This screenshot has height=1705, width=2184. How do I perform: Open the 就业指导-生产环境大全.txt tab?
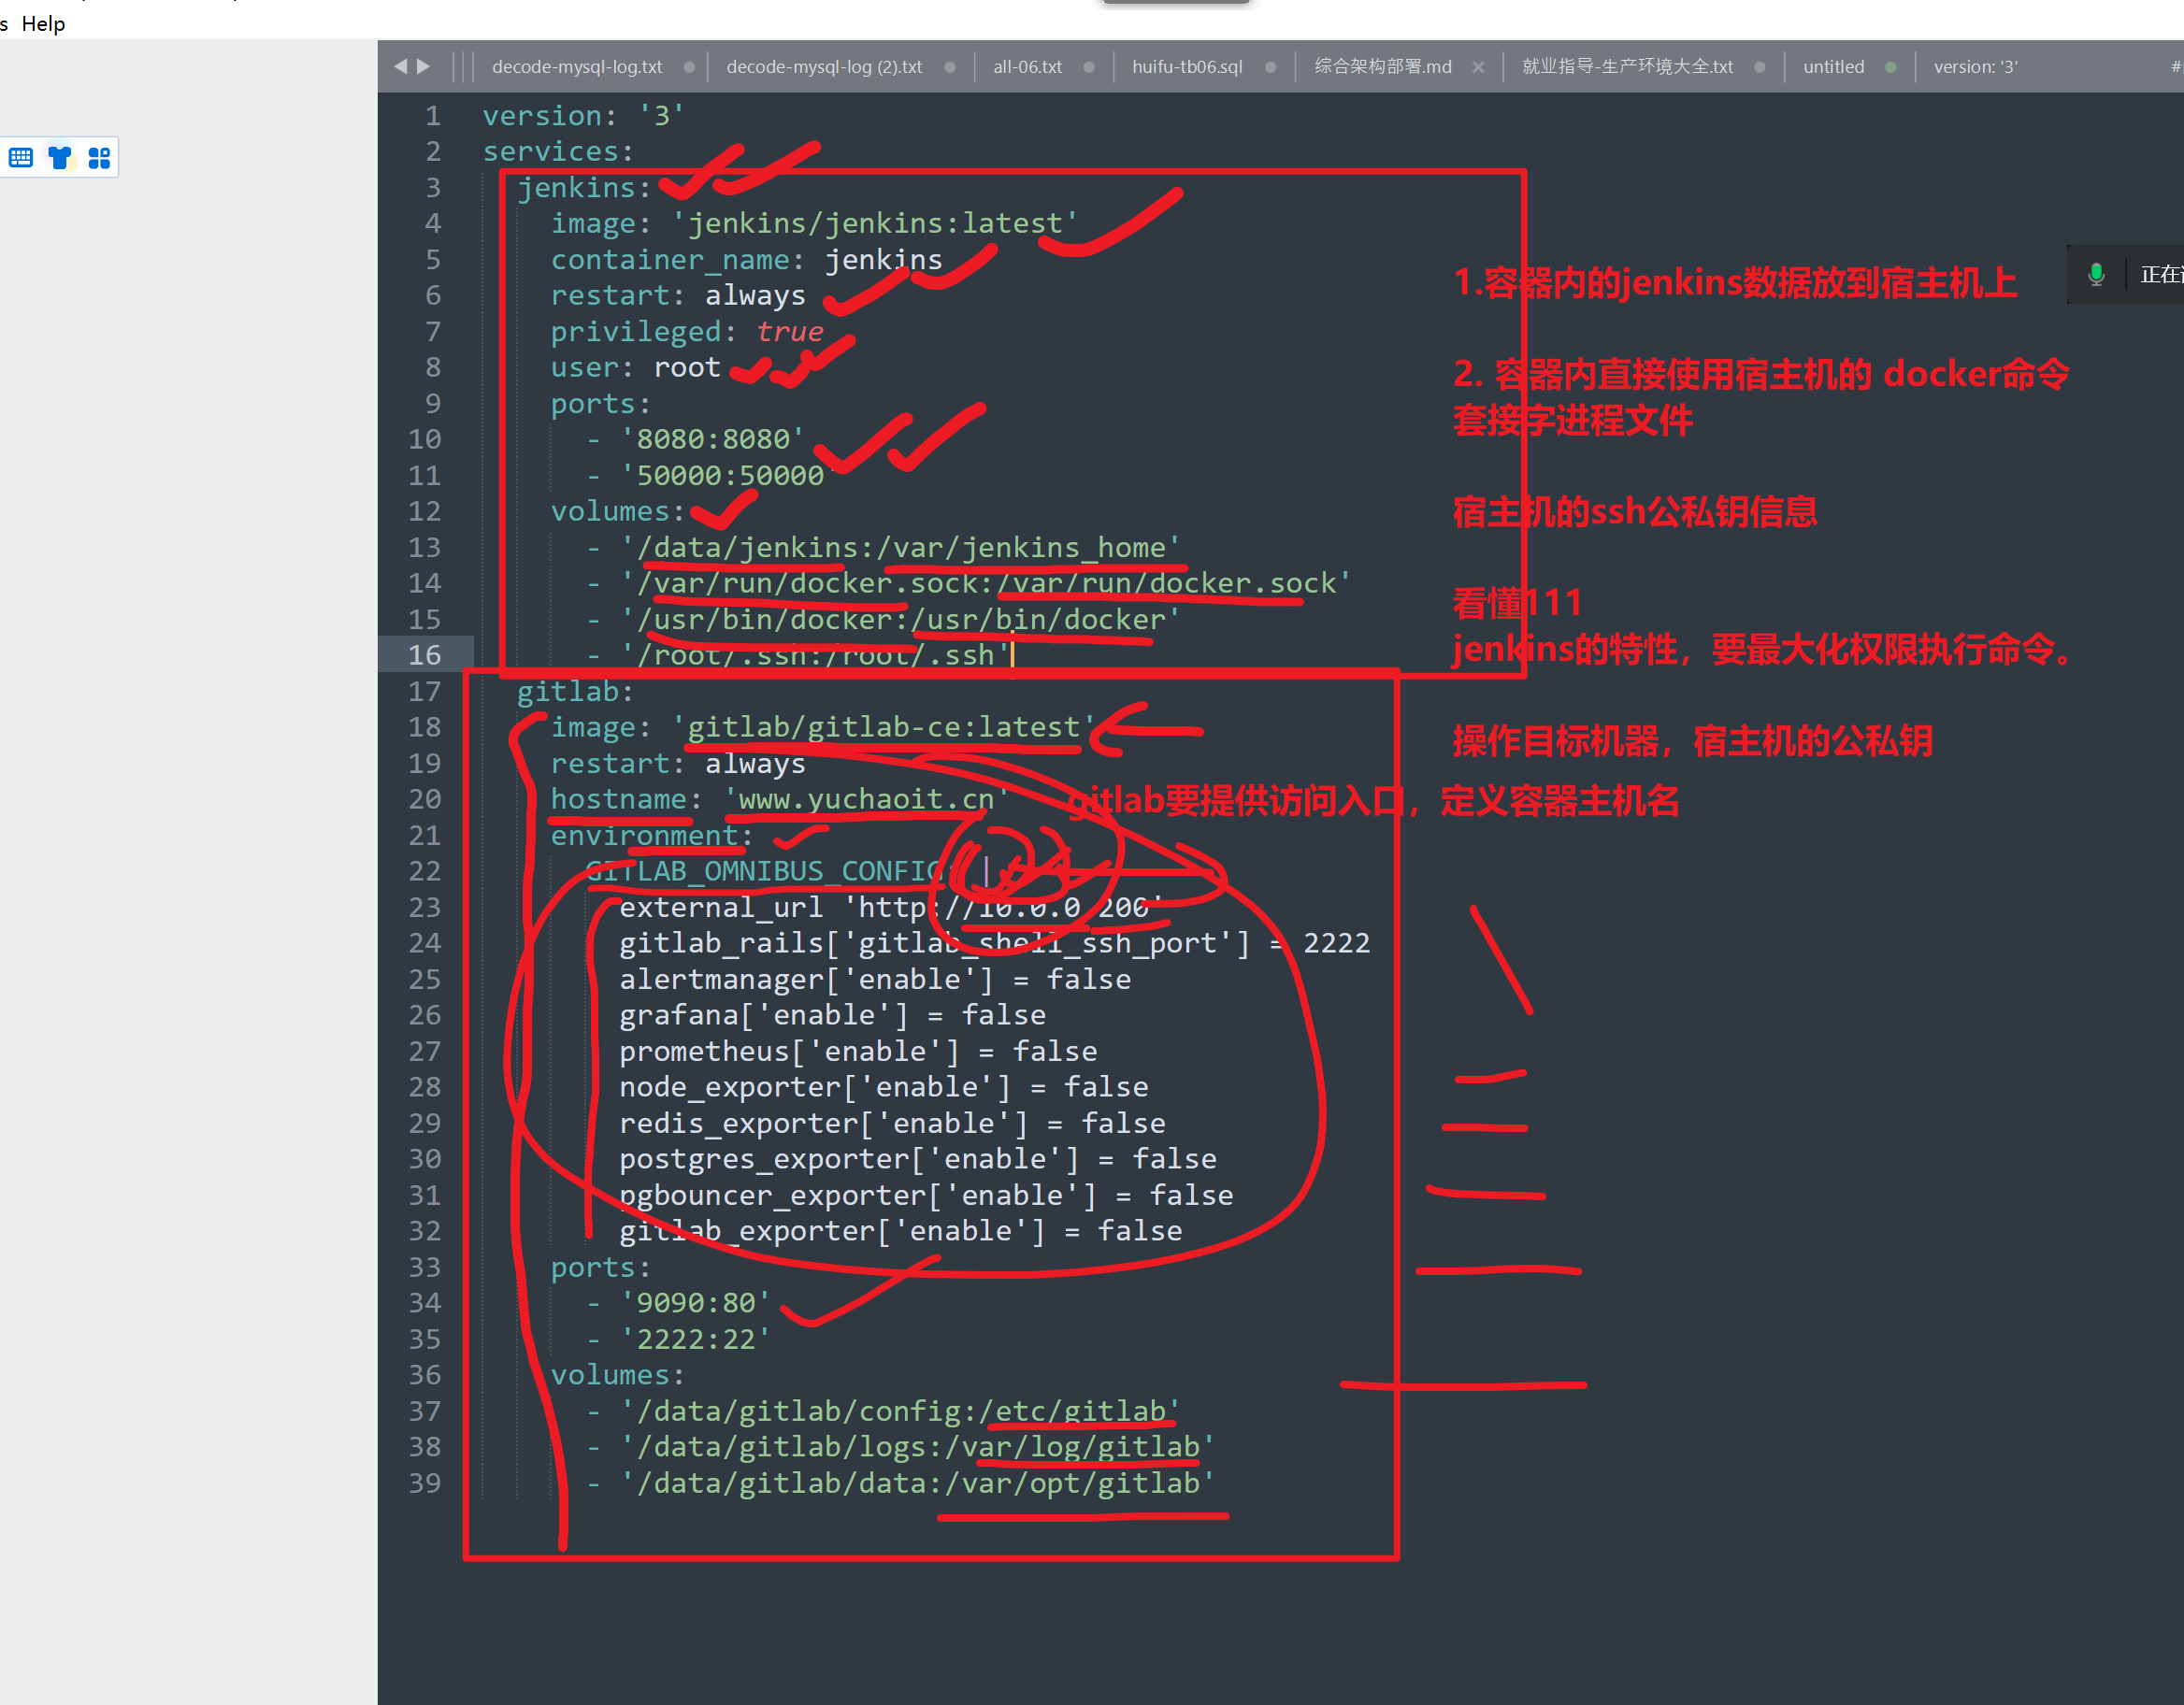click(x=1627, y=67)
